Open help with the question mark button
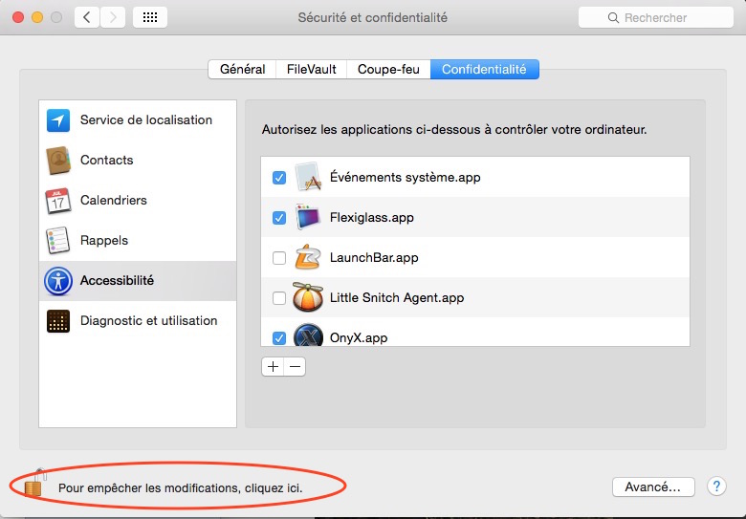 coord(716,487)
